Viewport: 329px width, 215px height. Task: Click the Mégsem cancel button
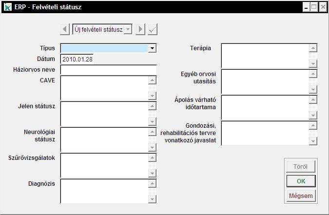pyautogui.click(x=301, y=196)
